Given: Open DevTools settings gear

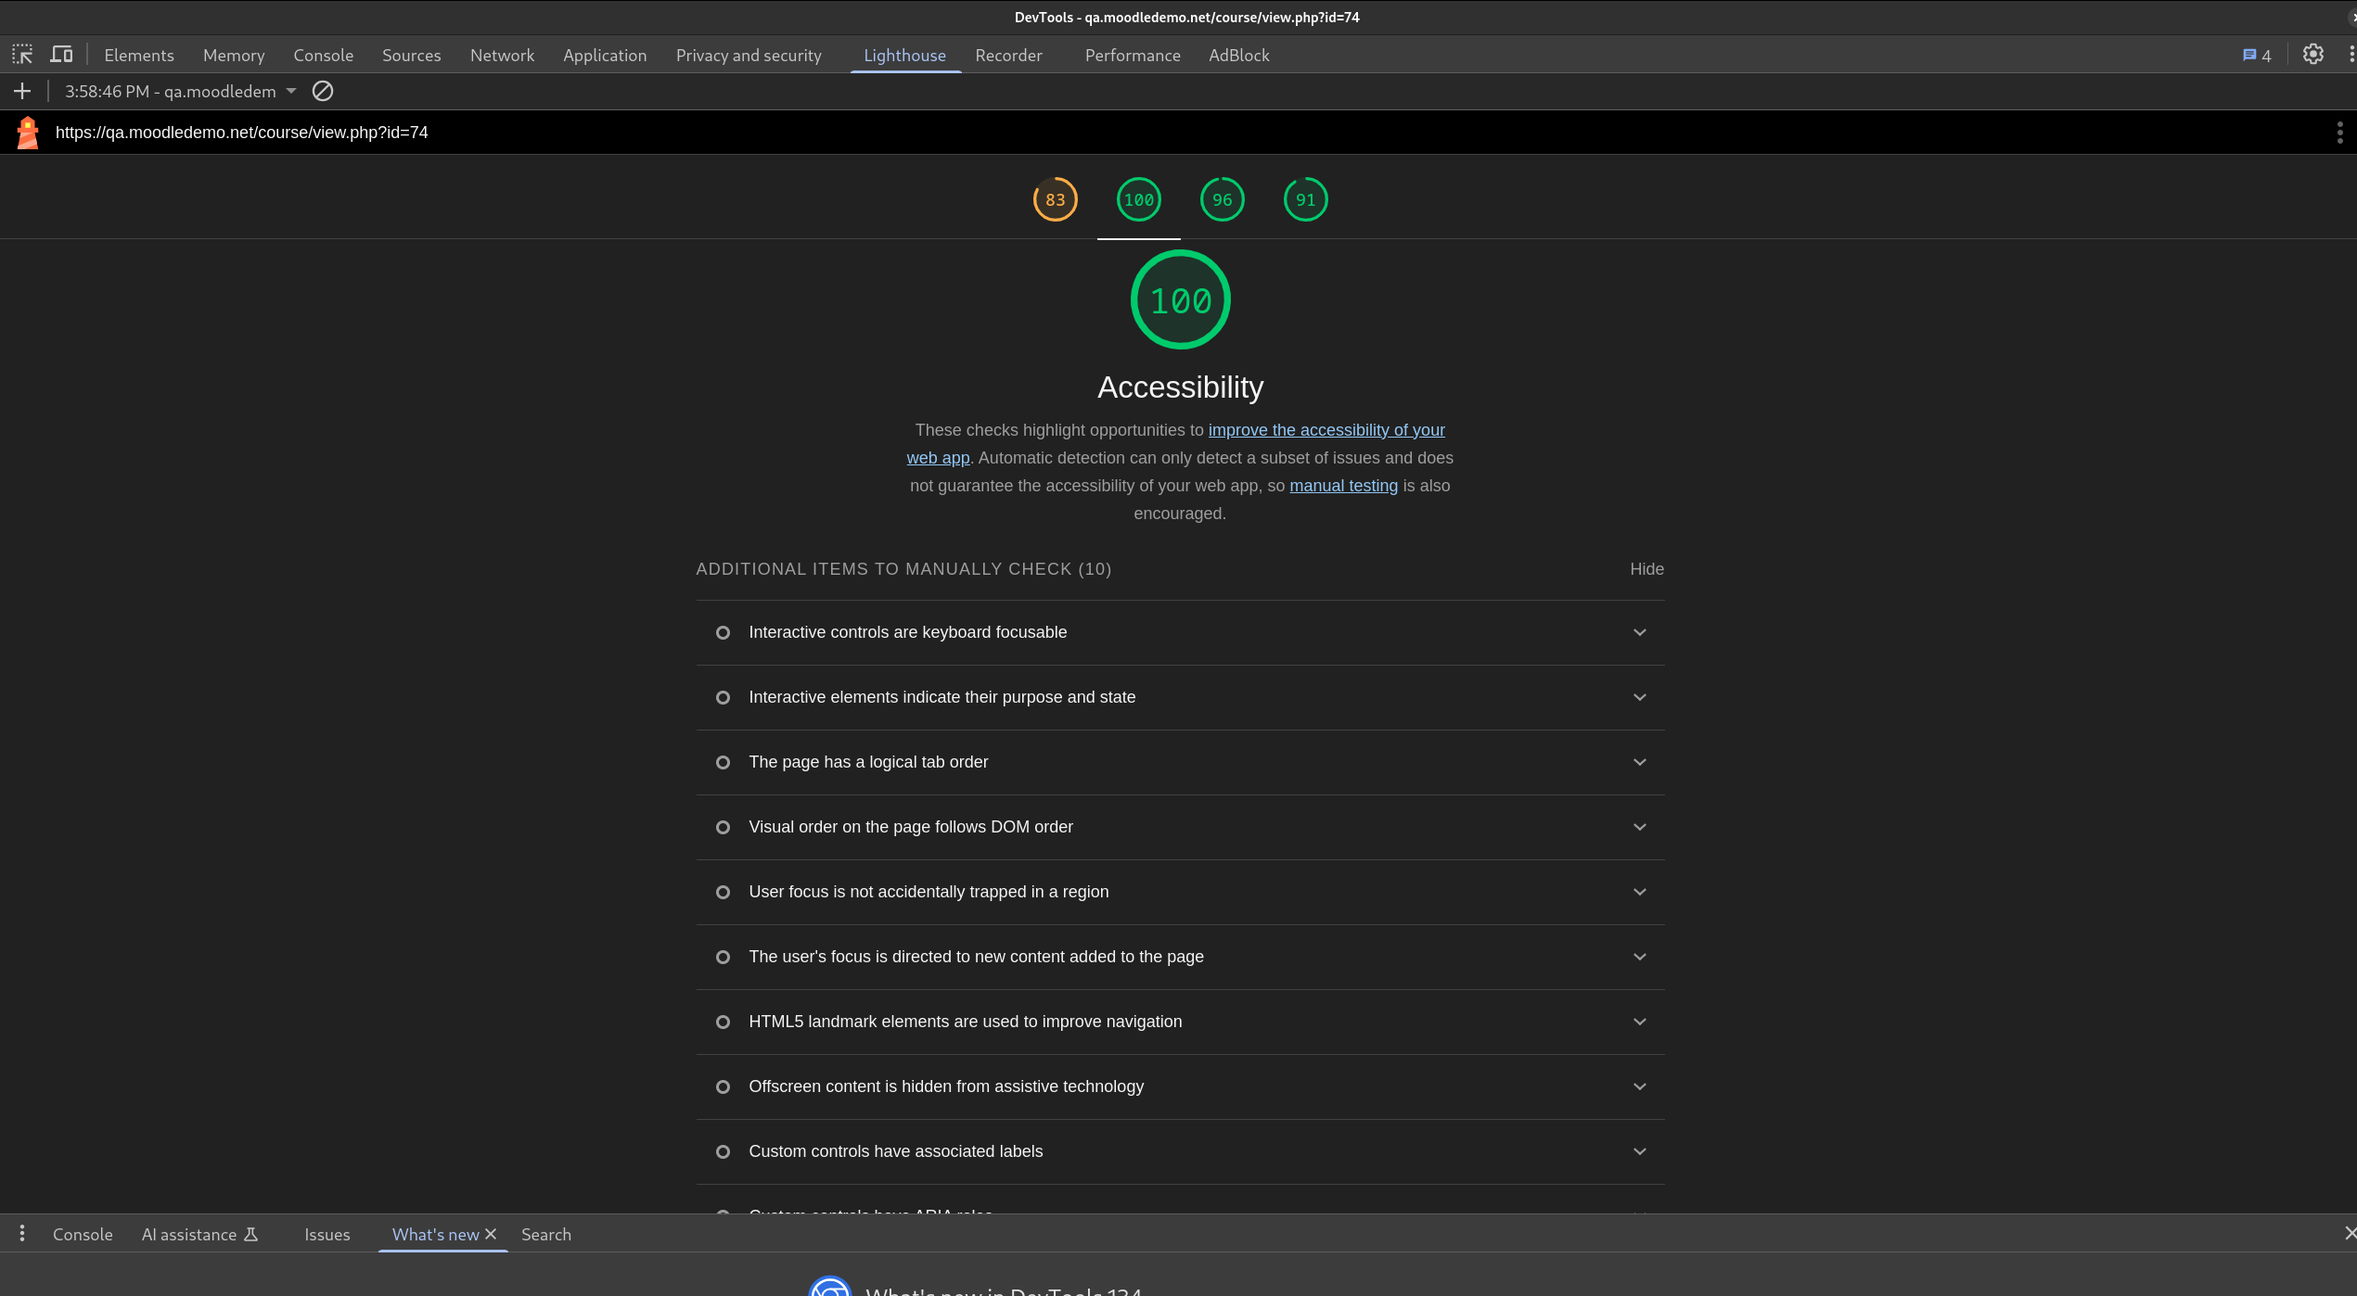Looking at the screenshot, I should [x=2313, y=55].
